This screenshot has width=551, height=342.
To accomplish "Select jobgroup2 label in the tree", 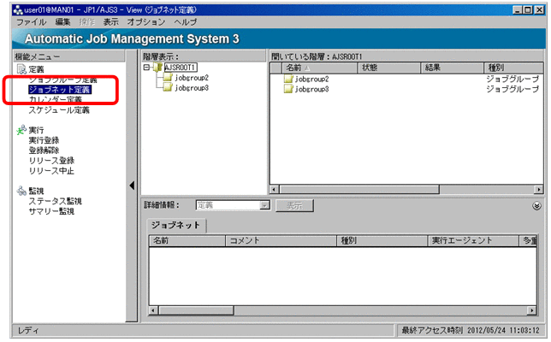I will click(x=192, y=78).
